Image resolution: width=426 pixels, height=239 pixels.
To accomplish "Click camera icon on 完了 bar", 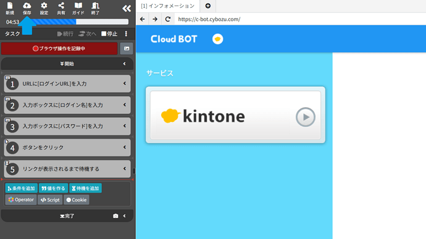I will (115, 216).
